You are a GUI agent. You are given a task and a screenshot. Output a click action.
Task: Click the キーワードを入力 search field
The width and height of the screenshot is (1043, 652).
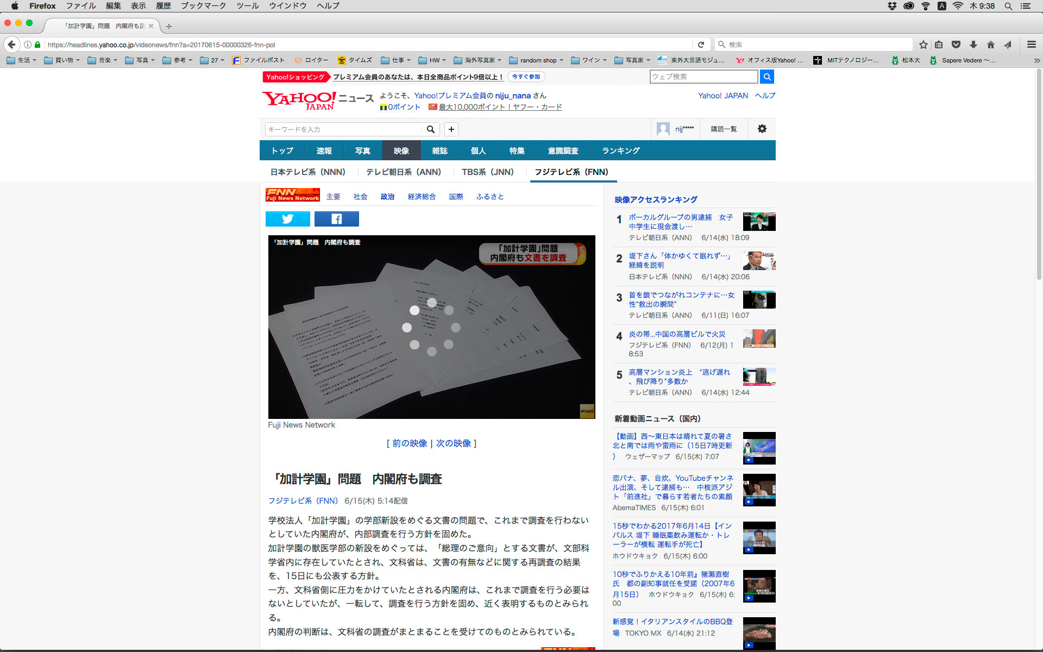[x=343, y=129]
